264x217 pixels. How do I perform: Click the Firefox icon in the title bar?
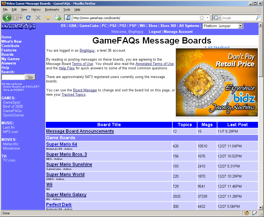point(4,3)
